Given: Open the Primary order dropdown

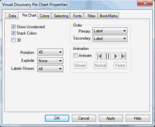Looking at the screenshot, I should tap(110, 31).
